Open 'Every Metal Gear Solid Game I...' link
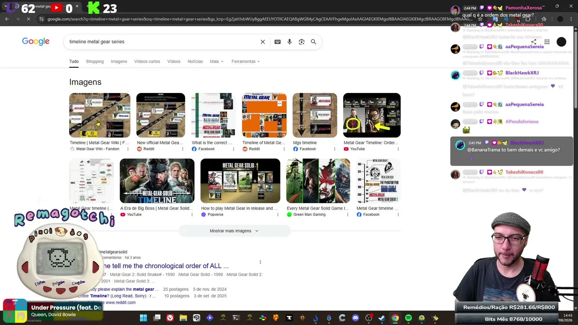 click(318, 208)
